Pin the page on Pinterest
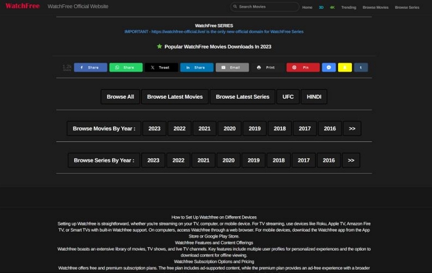The height and width of the screenshot is (273, 432). point(302,67)
